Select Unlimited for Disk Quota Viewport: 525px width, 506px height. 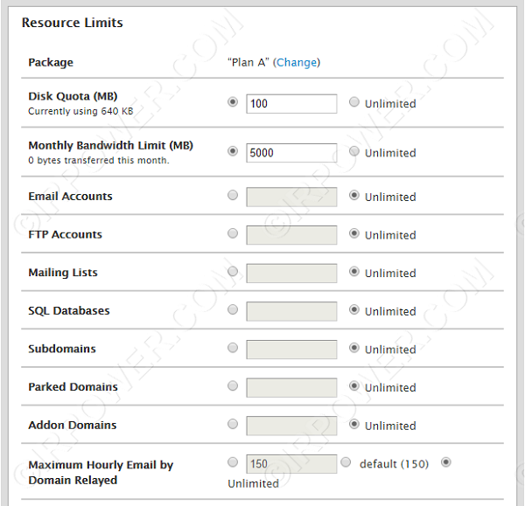(x=354, y=102)
